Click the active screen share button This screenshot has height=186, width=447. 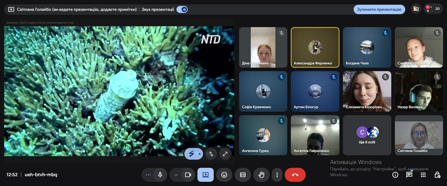pyautogui.click(x=206, y=174)
